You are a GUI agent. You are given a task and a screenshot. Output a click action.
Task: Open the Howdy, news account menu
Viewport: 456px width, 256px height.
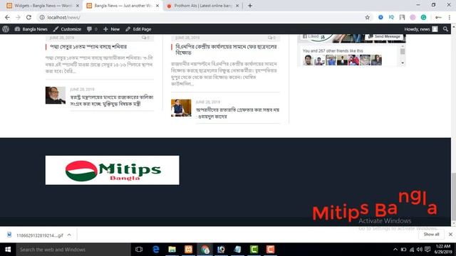click(421, 29)
